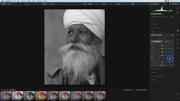Screen dimensions: 180x101
Task: Open the Edit menu in menu bar
Action: tap(18, 1)
